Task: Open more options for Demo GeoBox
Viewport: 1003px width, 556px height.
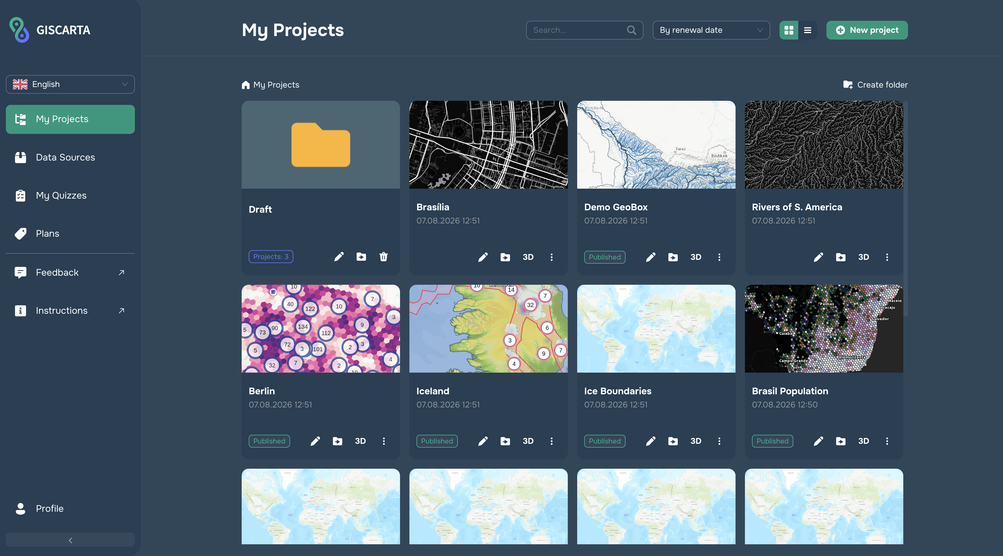Action: 719,257
